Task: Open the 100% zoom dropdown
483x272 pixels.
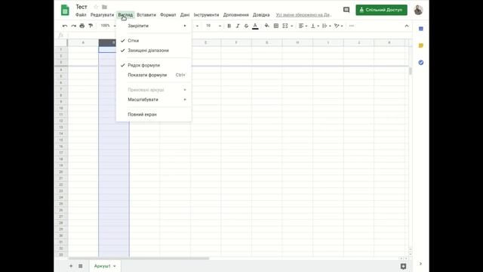Action: pyautogui.click(x=108, y=26)
